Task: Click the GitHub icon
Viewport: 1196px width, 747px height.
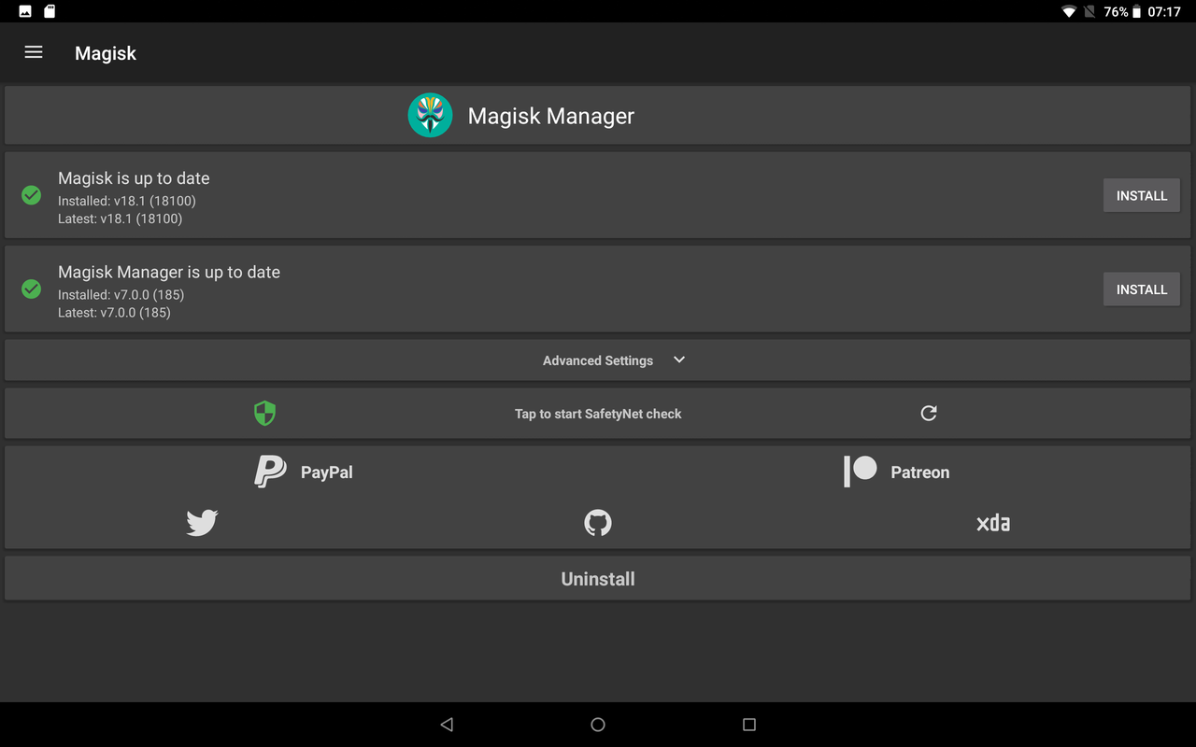Action: [597, 523]
